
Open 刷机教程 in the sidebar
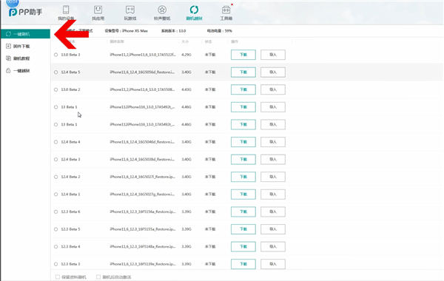(18, 58)
